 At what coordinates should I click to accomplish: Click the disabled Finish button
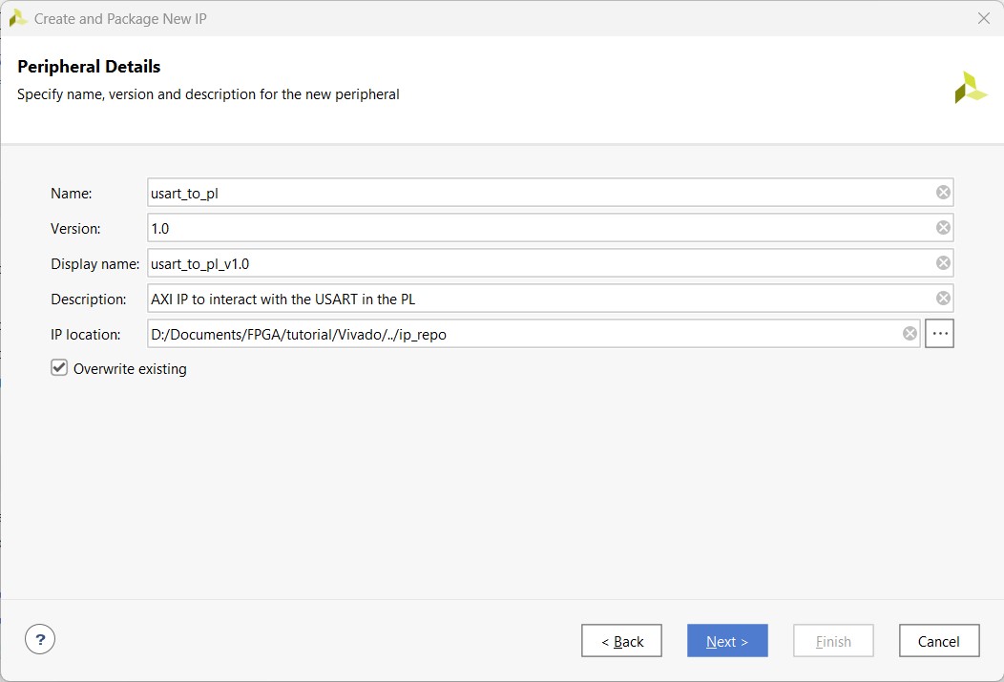coord(833,641)
